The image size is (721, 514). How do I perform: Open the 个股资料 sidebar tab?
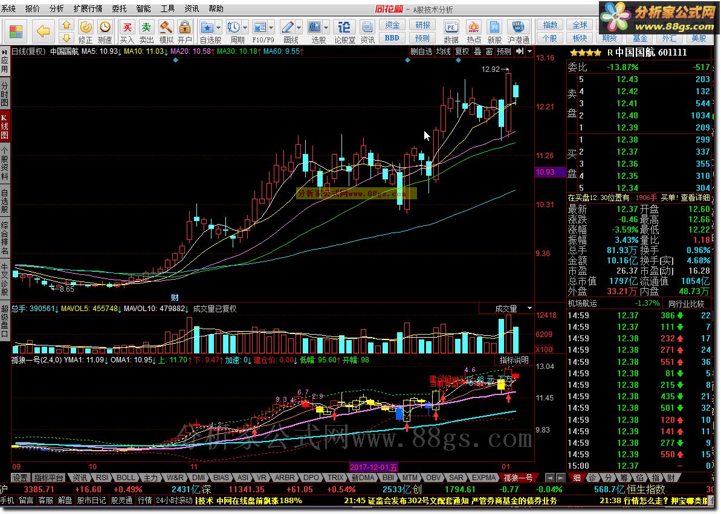[5, 164]
